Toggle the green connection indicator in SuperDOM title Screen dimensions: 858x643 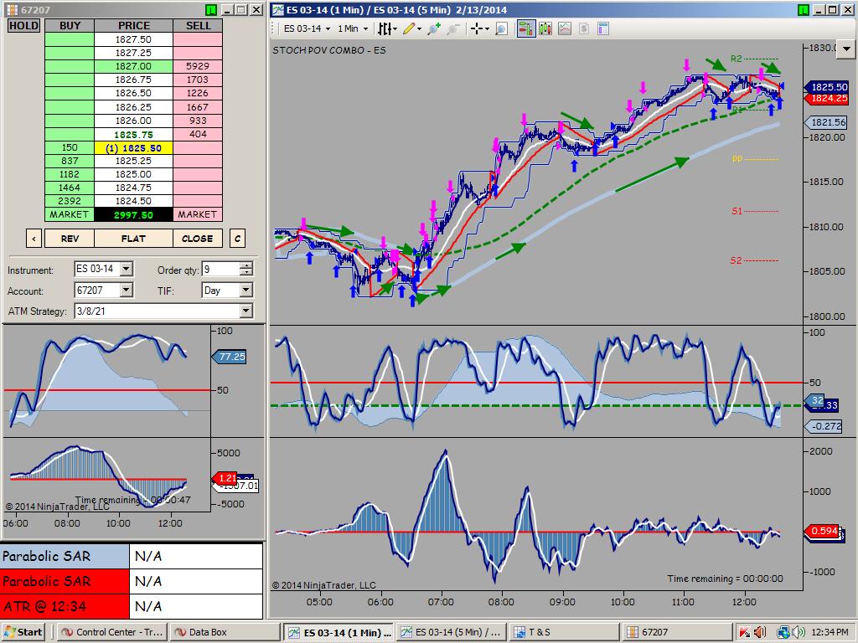click(210, 10)
